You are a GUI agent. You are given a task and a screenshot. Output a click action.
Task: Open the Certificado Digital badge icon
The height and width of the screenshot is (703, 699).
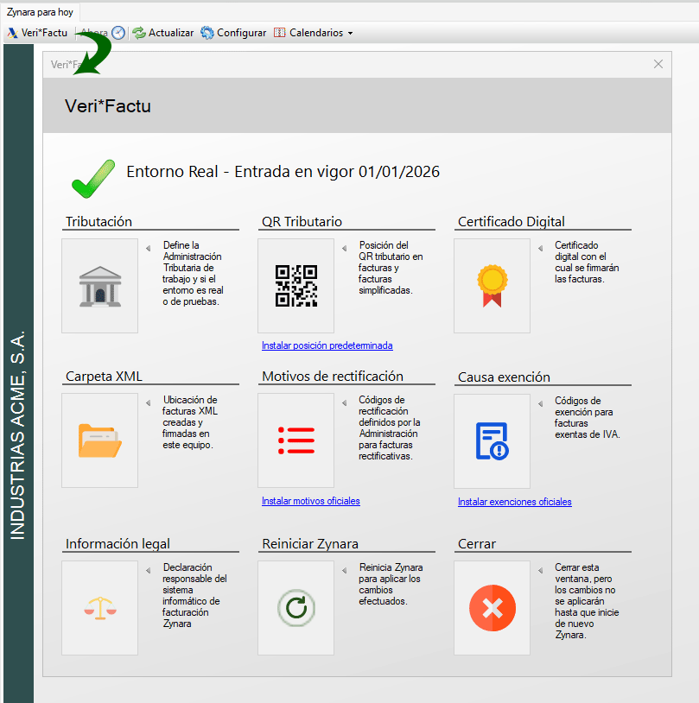click(x=492, y=286)
